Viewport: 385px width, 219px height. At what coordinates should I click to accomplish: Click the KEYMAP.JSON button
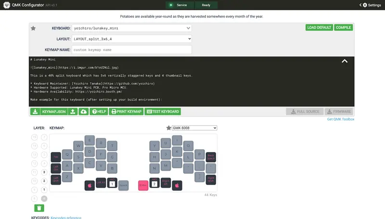54,112
